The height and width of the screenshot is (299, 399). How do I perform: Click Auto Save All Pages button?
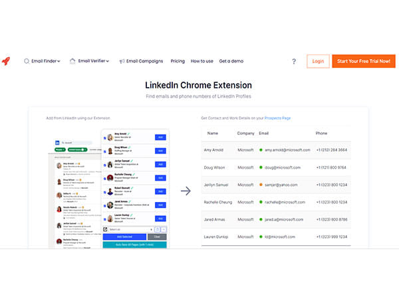click(134, 245)
